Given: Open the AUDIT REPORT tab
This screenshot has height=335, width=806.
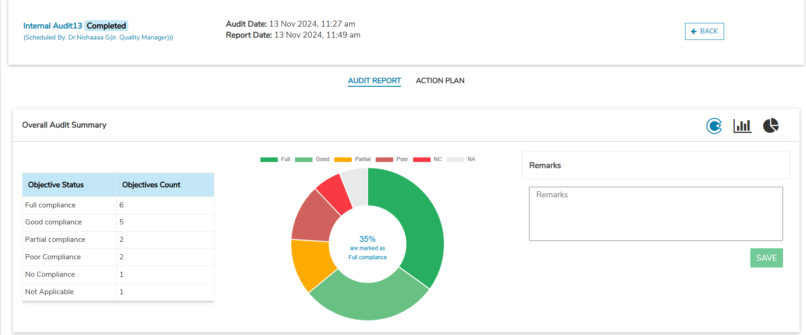Looking at the screenshot, I should (x=374, y=81).
